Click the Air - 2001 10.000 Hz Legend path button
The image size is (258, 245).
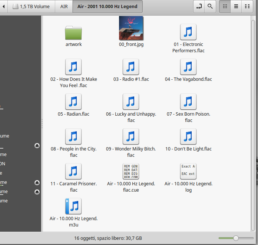[x=107, y=6]
